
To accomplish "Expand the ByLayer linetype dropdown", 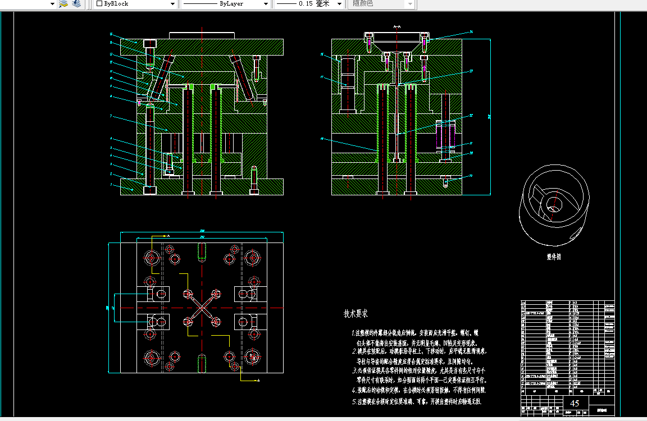I will [265, 4].
